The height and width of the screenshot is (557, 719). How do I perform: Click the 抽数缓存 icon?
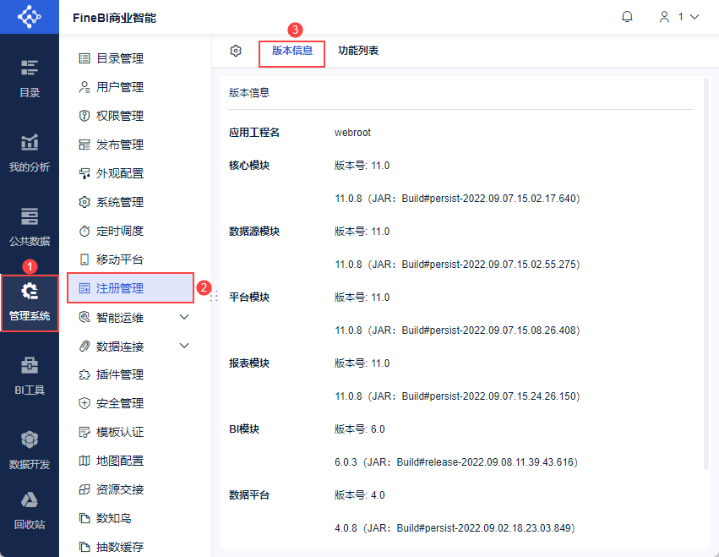coord(84,547)
